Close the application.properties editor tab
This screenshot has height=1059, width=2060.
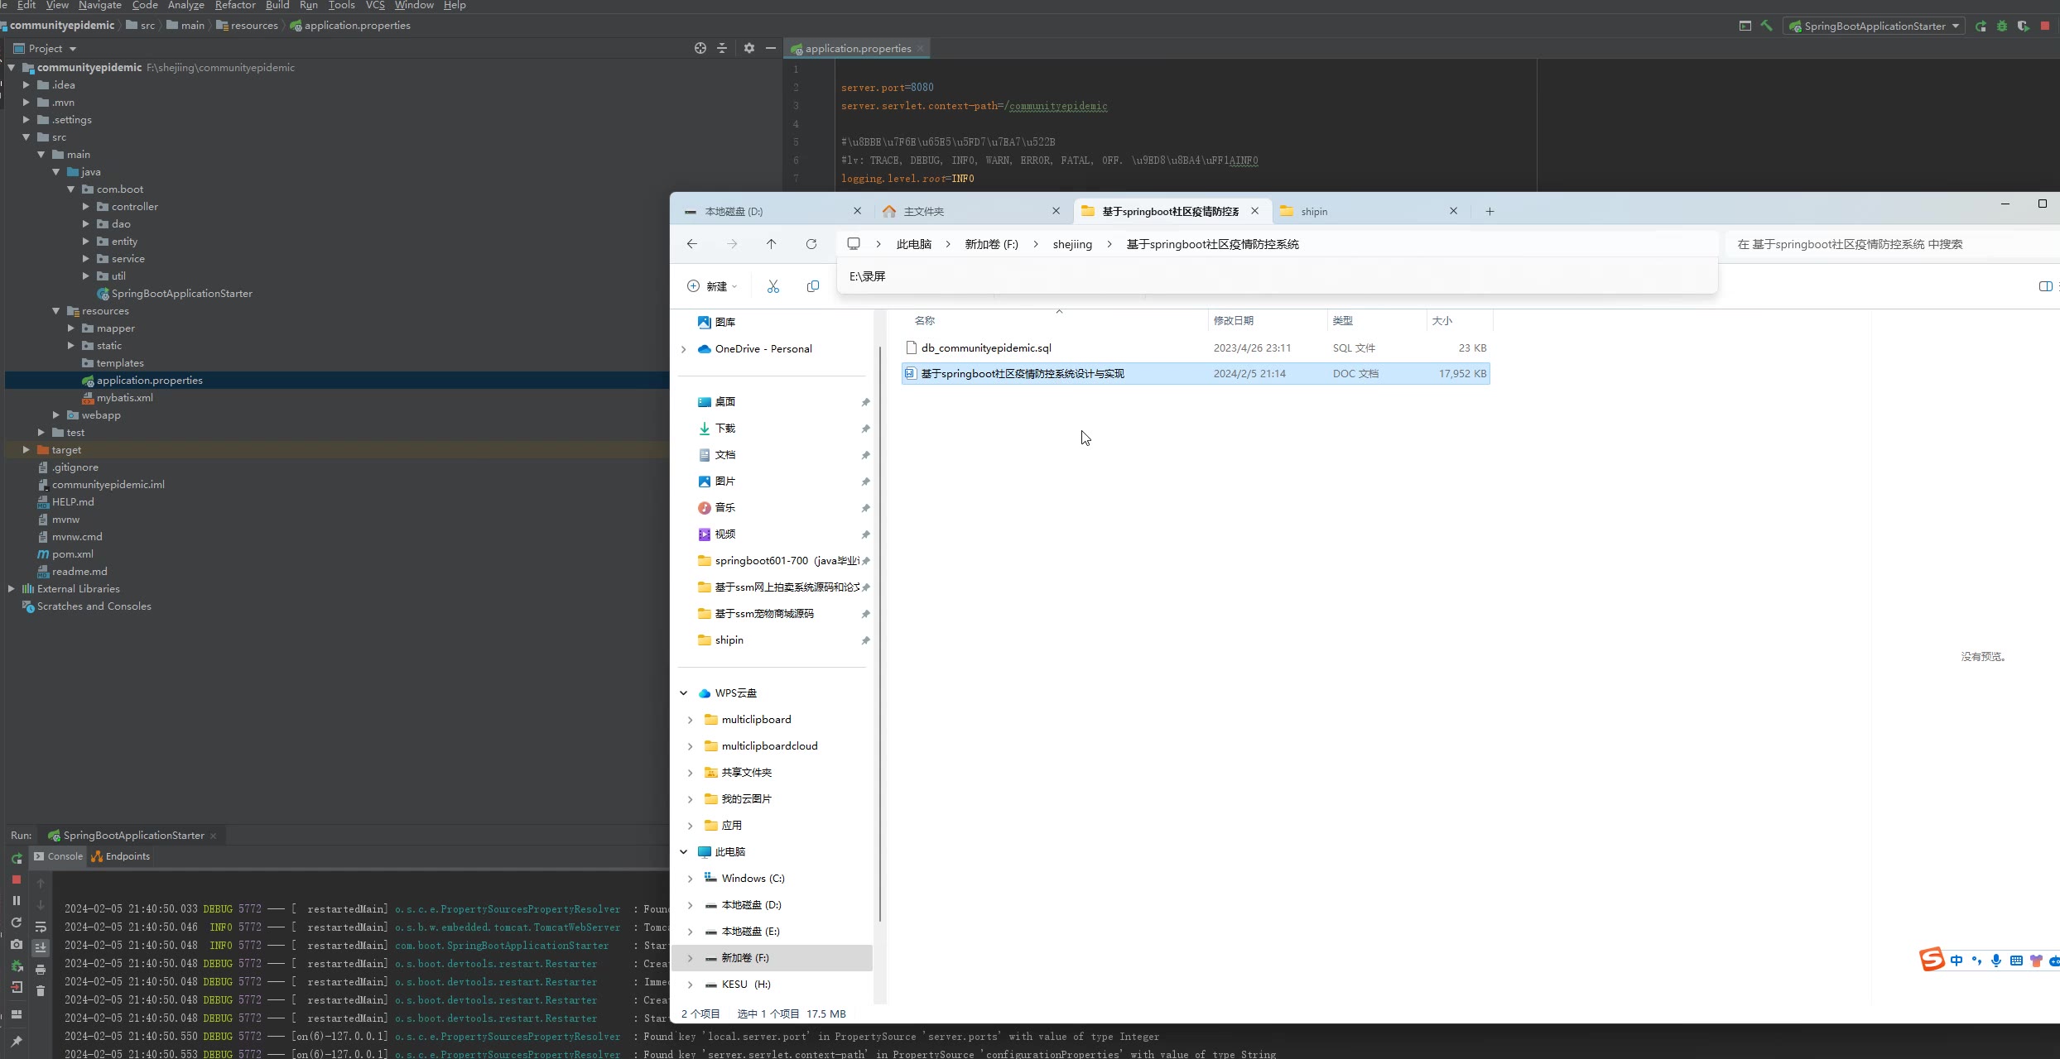tap(921, 49)
